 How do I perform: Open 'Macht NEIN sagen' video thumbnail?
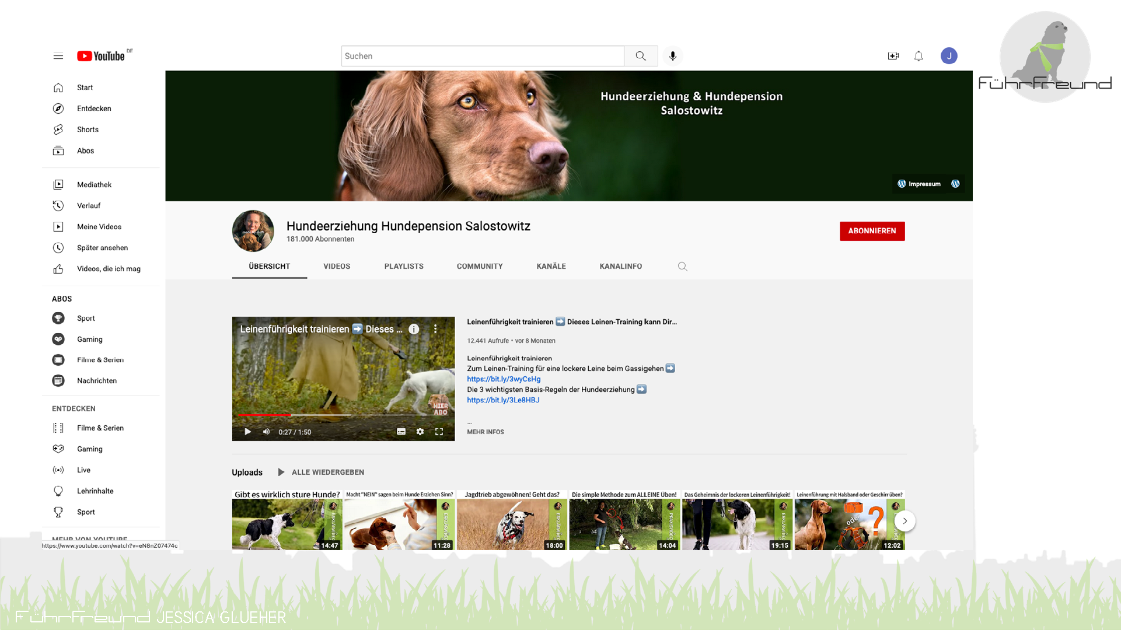[x=400, y=520]
